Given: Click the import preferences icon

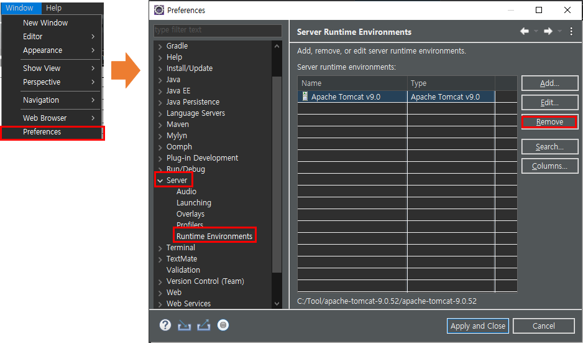Looking at the screenshot, I should coord(184,326).
